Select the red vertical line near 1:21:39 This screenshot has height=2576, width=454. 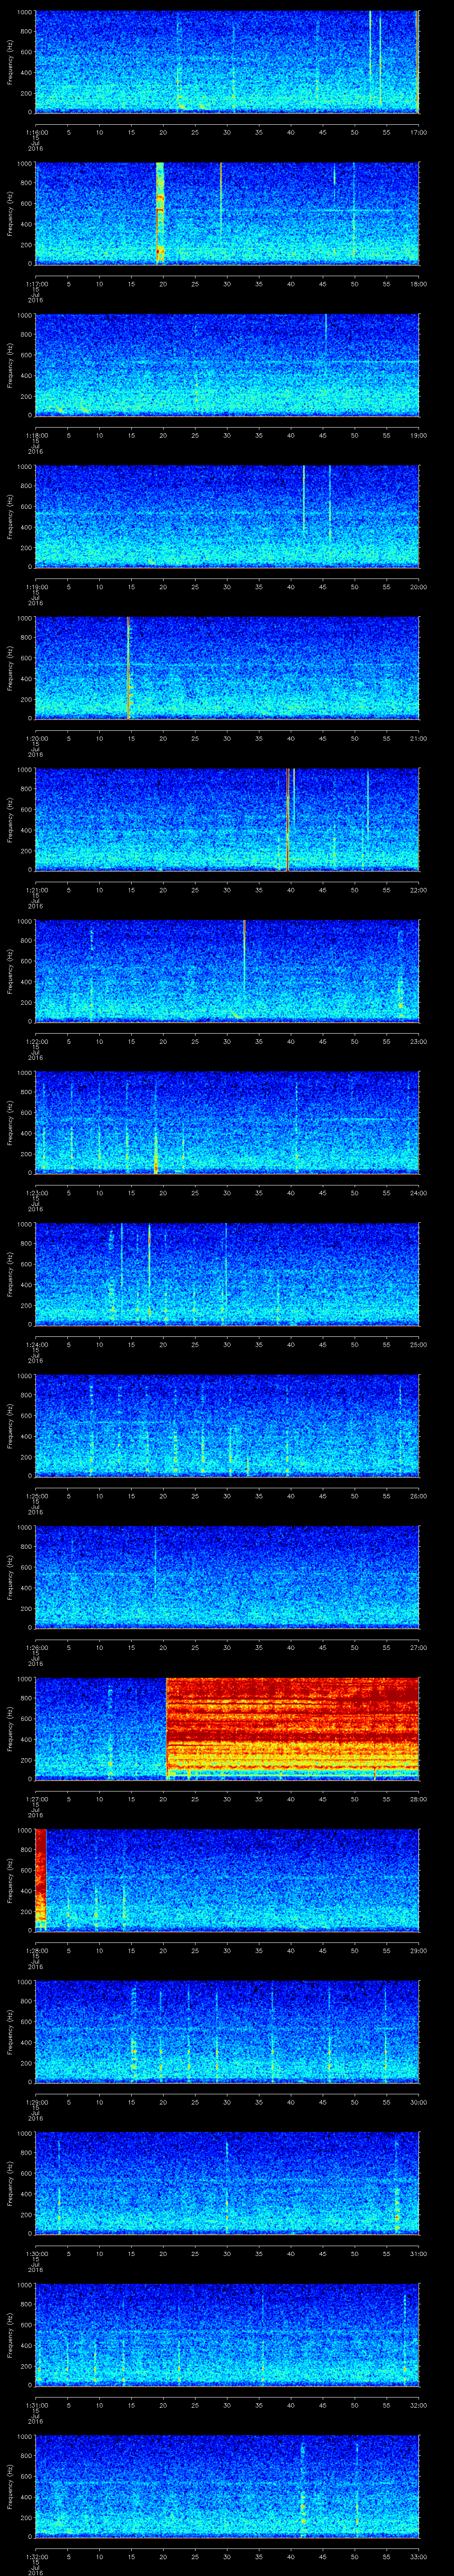pyautogui.click(x=288, y=819)
